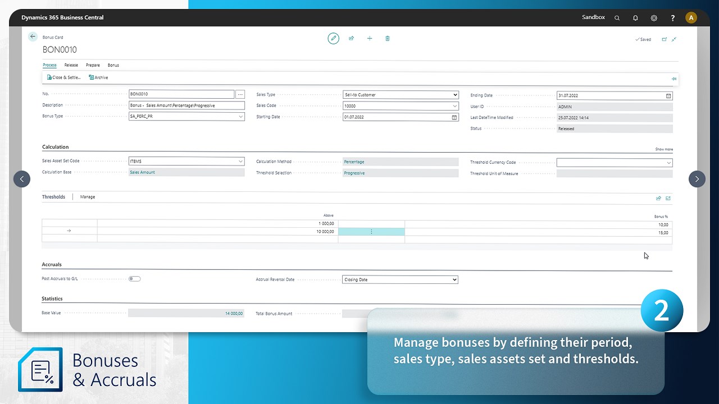This screenshot has height=404, width=719.
Task: Open the user account avatar
Action: (691, 18)
